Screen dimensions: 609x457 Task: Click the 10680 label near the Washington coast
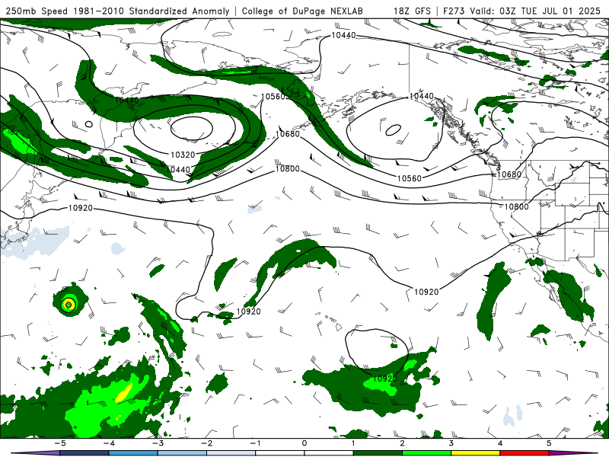pos(509,174)
